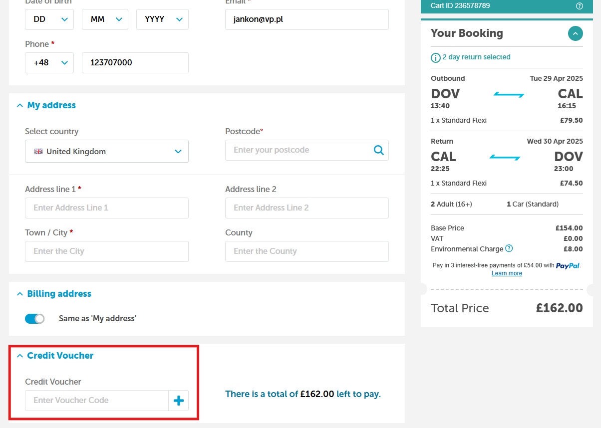601x428 pixels.
Task: Toggle Same as 'My address' switch
Action: coord(35,318)
